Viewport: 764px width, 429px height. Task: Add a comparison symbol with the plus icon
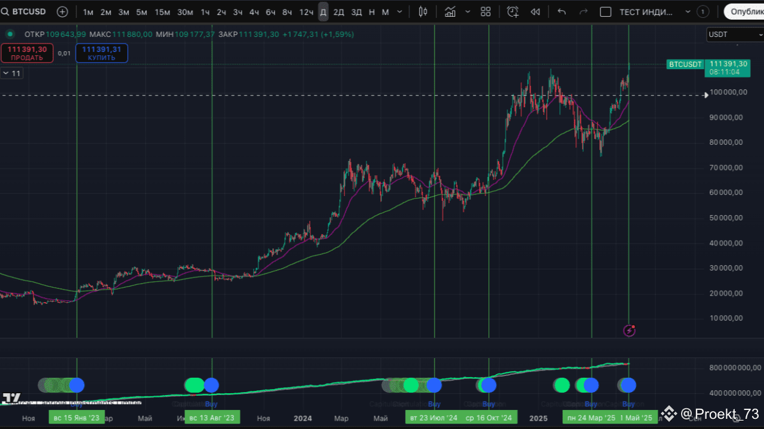click(62, 11)
